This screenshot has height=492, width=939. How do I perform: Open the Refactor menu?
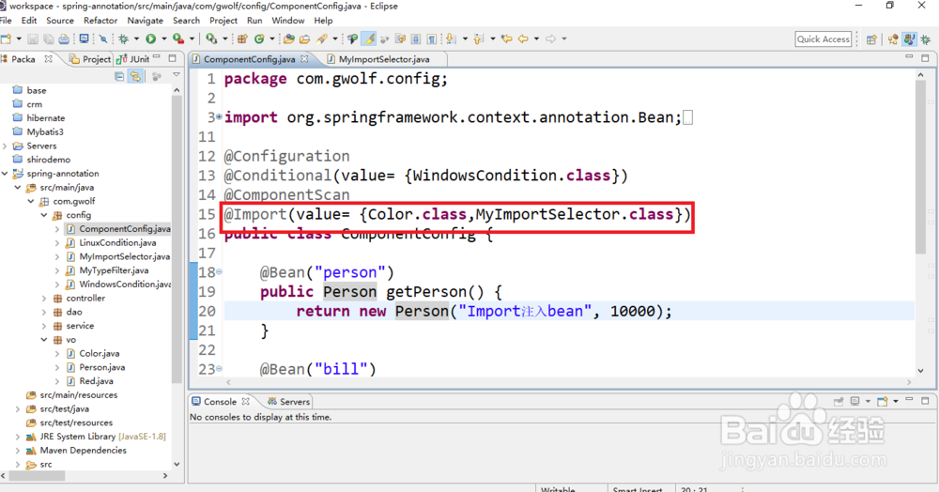click(x=100, y=21)
